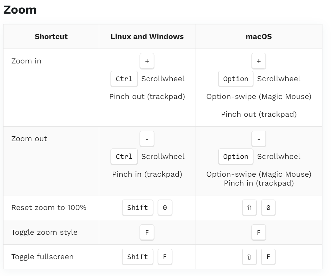
Task: Click the Shift key in Toggle fullscreen row
Action: [137, 257]
